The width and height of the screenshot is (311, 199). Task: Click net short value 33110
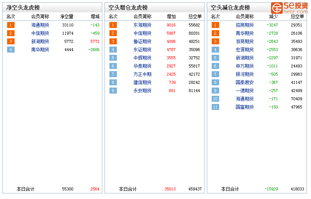[x=68, y=25]
